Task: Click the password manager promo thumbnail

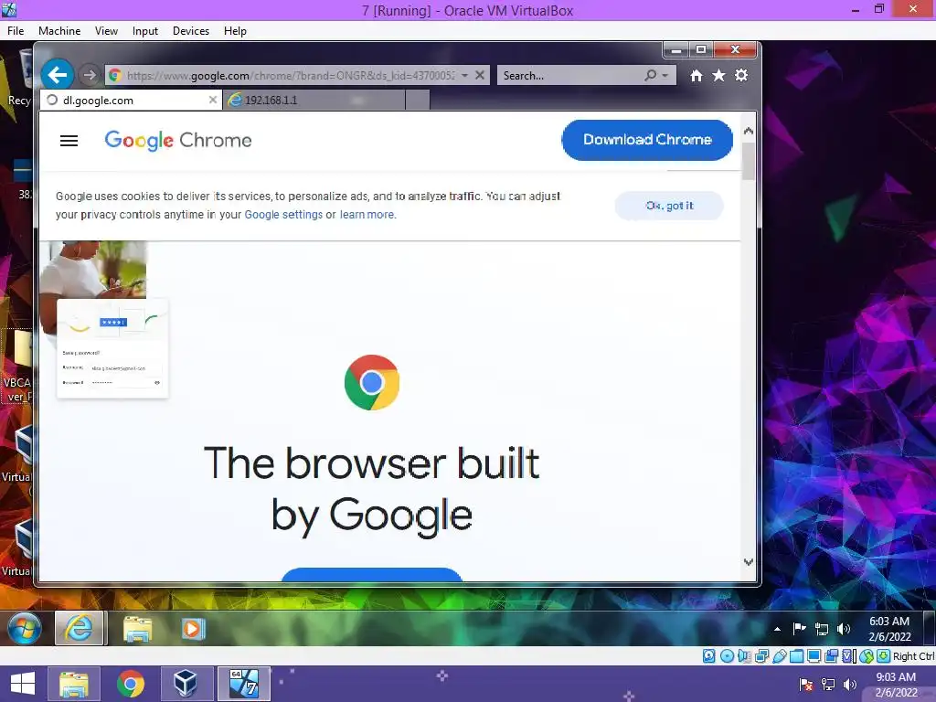Action: click(x=112, y=348)
